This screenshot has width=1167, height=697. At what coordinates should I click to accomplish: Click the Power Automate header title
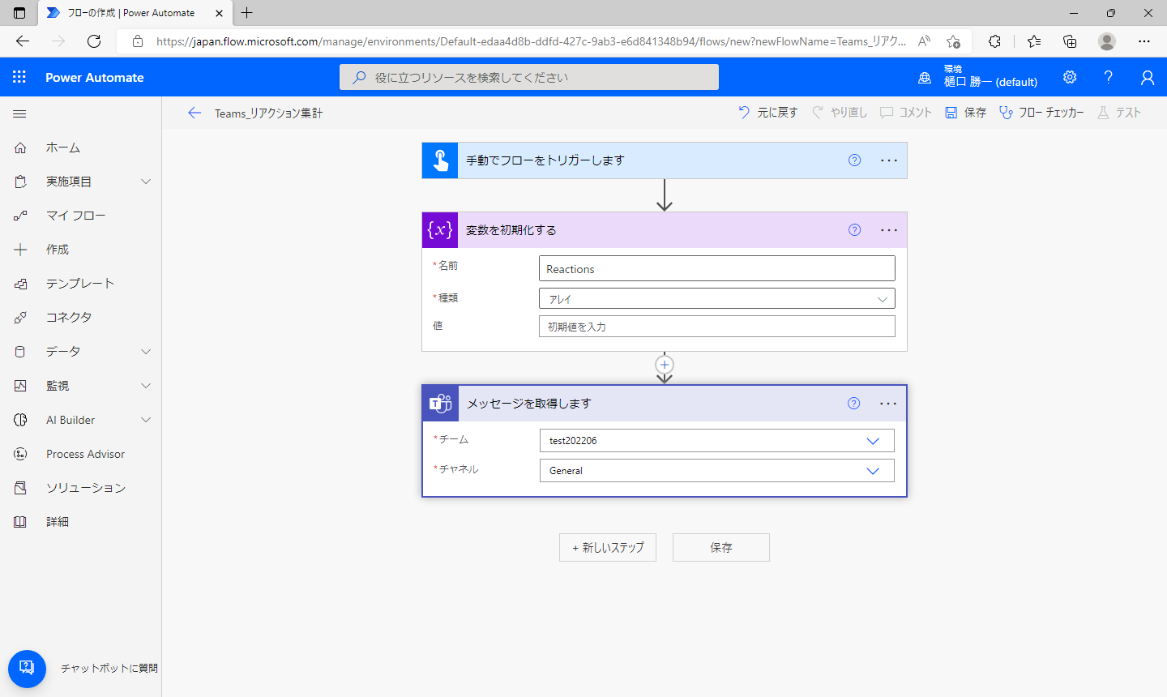pos(95,78)
